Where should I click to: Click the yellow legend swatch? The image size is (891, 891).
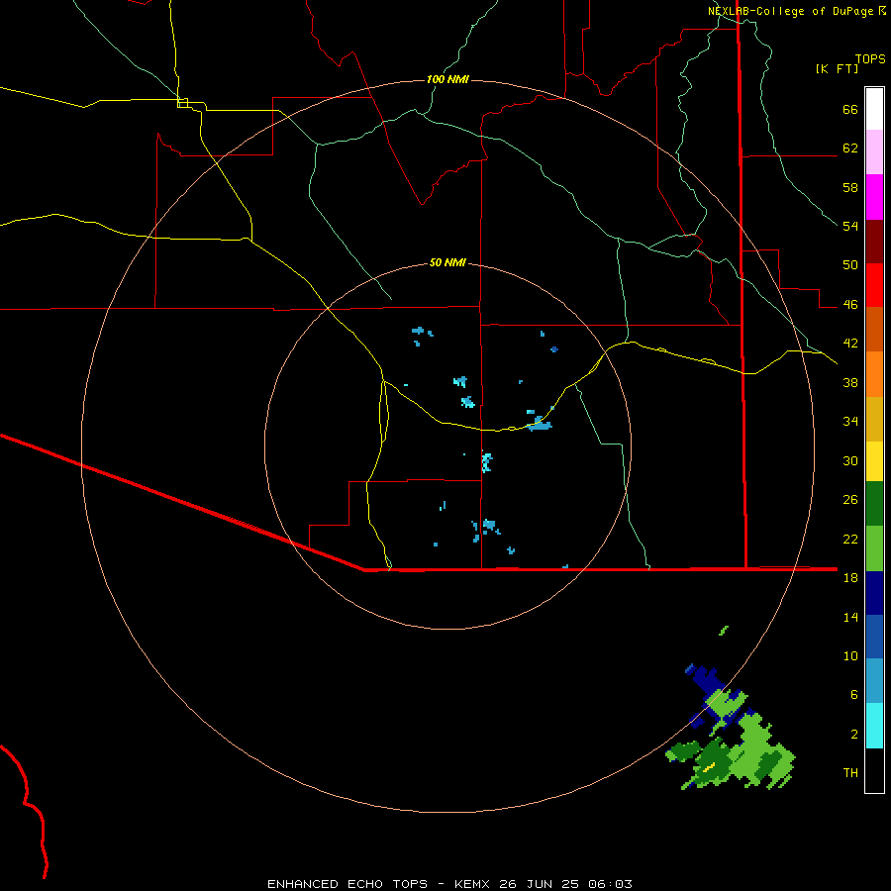874,461
